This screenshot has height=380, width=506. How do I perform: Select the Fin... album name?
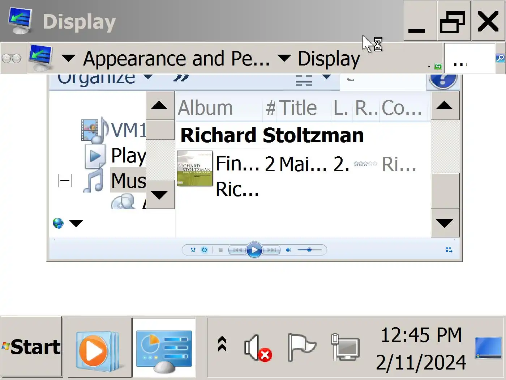(x=237, y=164)
